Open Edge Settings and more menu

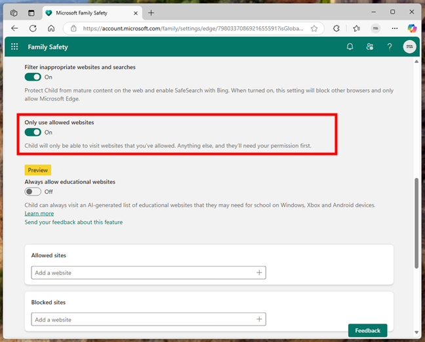394,28
